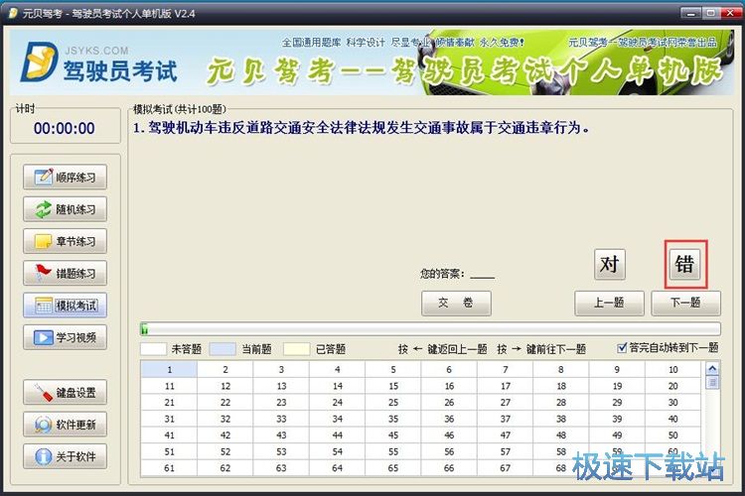Select question 1 cell in grid

(x=169, y=370)
